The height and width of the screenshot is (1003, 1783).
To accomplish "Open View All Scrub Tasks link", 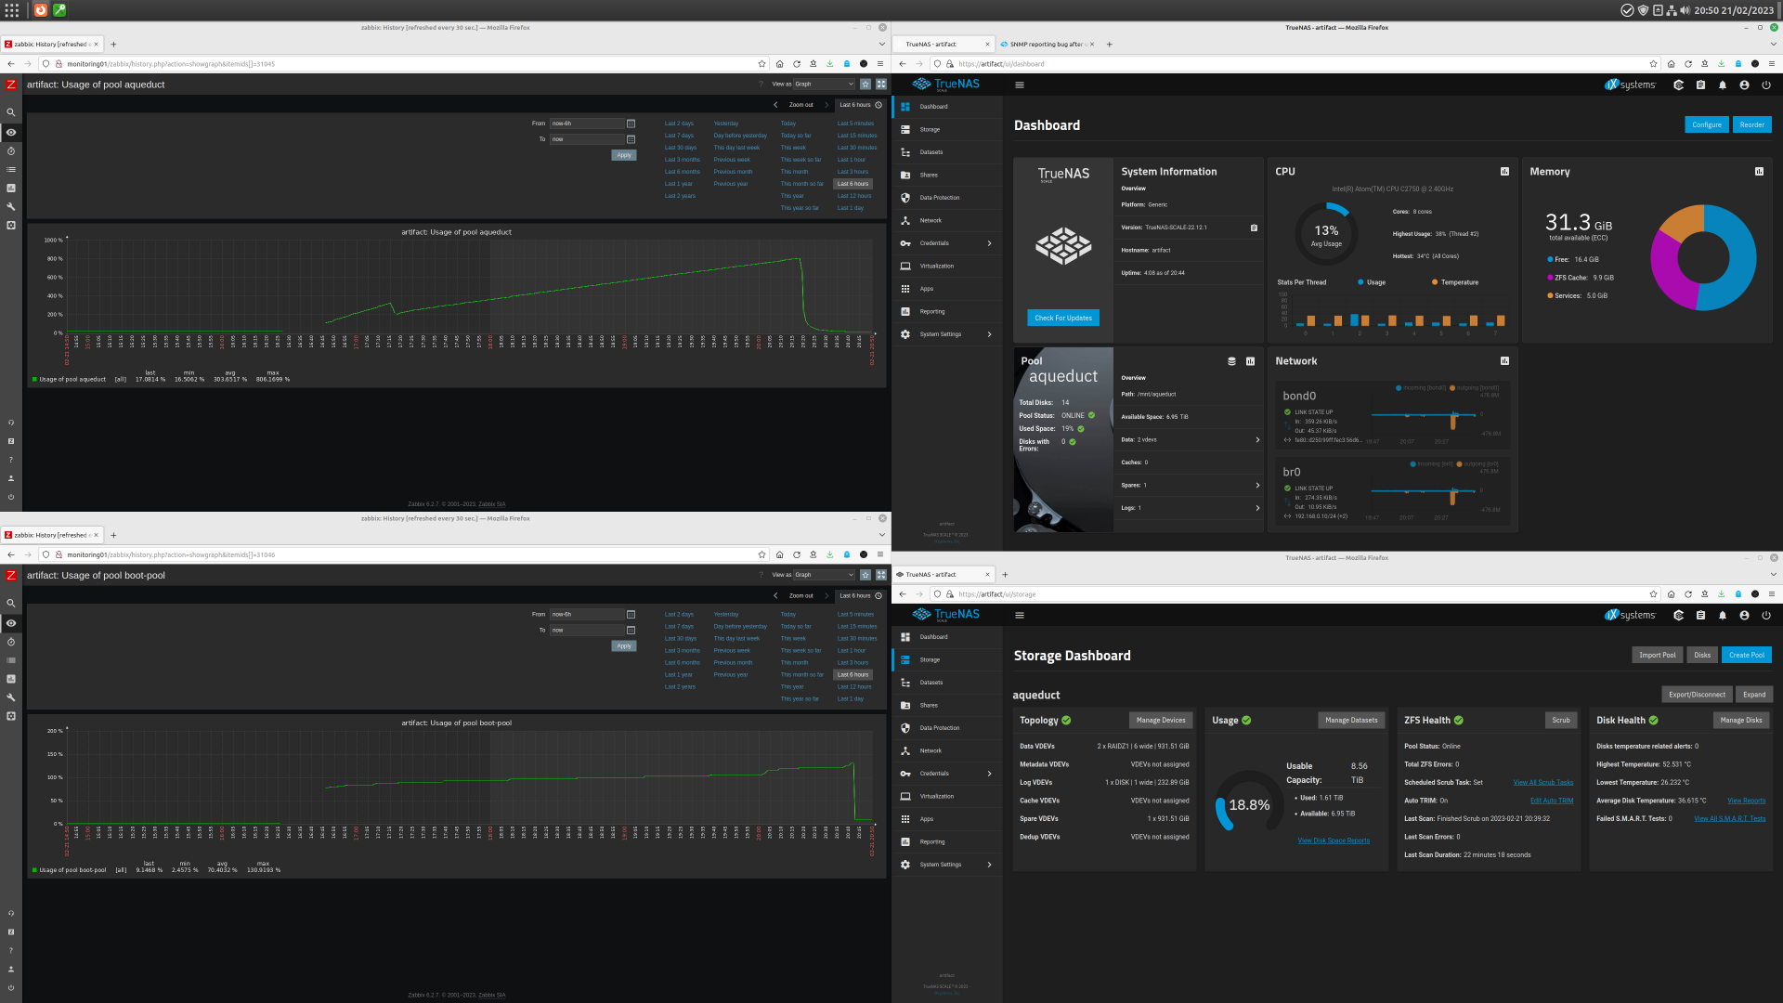I will [x=1543, y=783].
